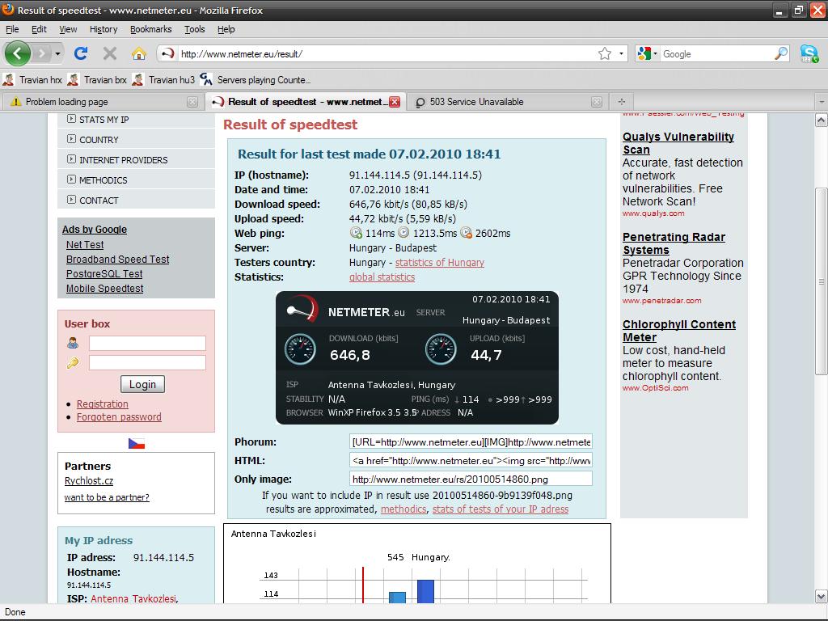Open the Help menu

pos(226,29)
